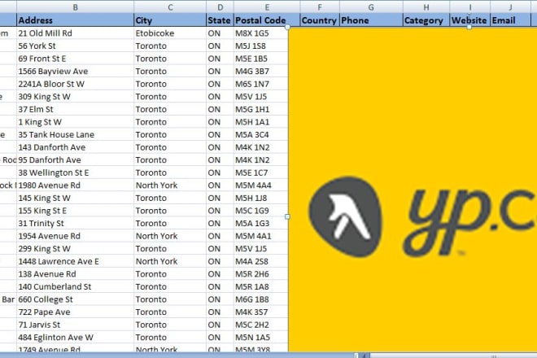Click postal code M5N 1A5
This screenshot has width=537, height=358.
click(x=260, y=338)
